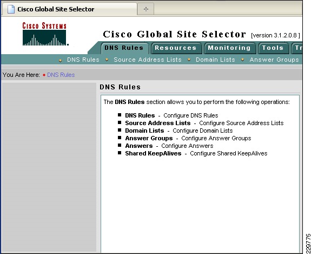Open the bold Source Address Lists content link

158,123
